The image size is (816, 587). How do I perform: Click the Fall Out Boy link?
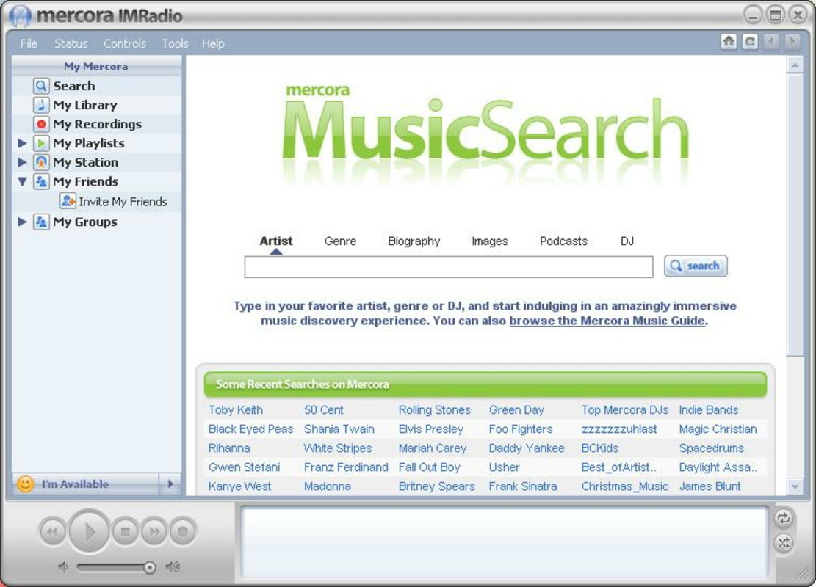[x=430, y=467]
